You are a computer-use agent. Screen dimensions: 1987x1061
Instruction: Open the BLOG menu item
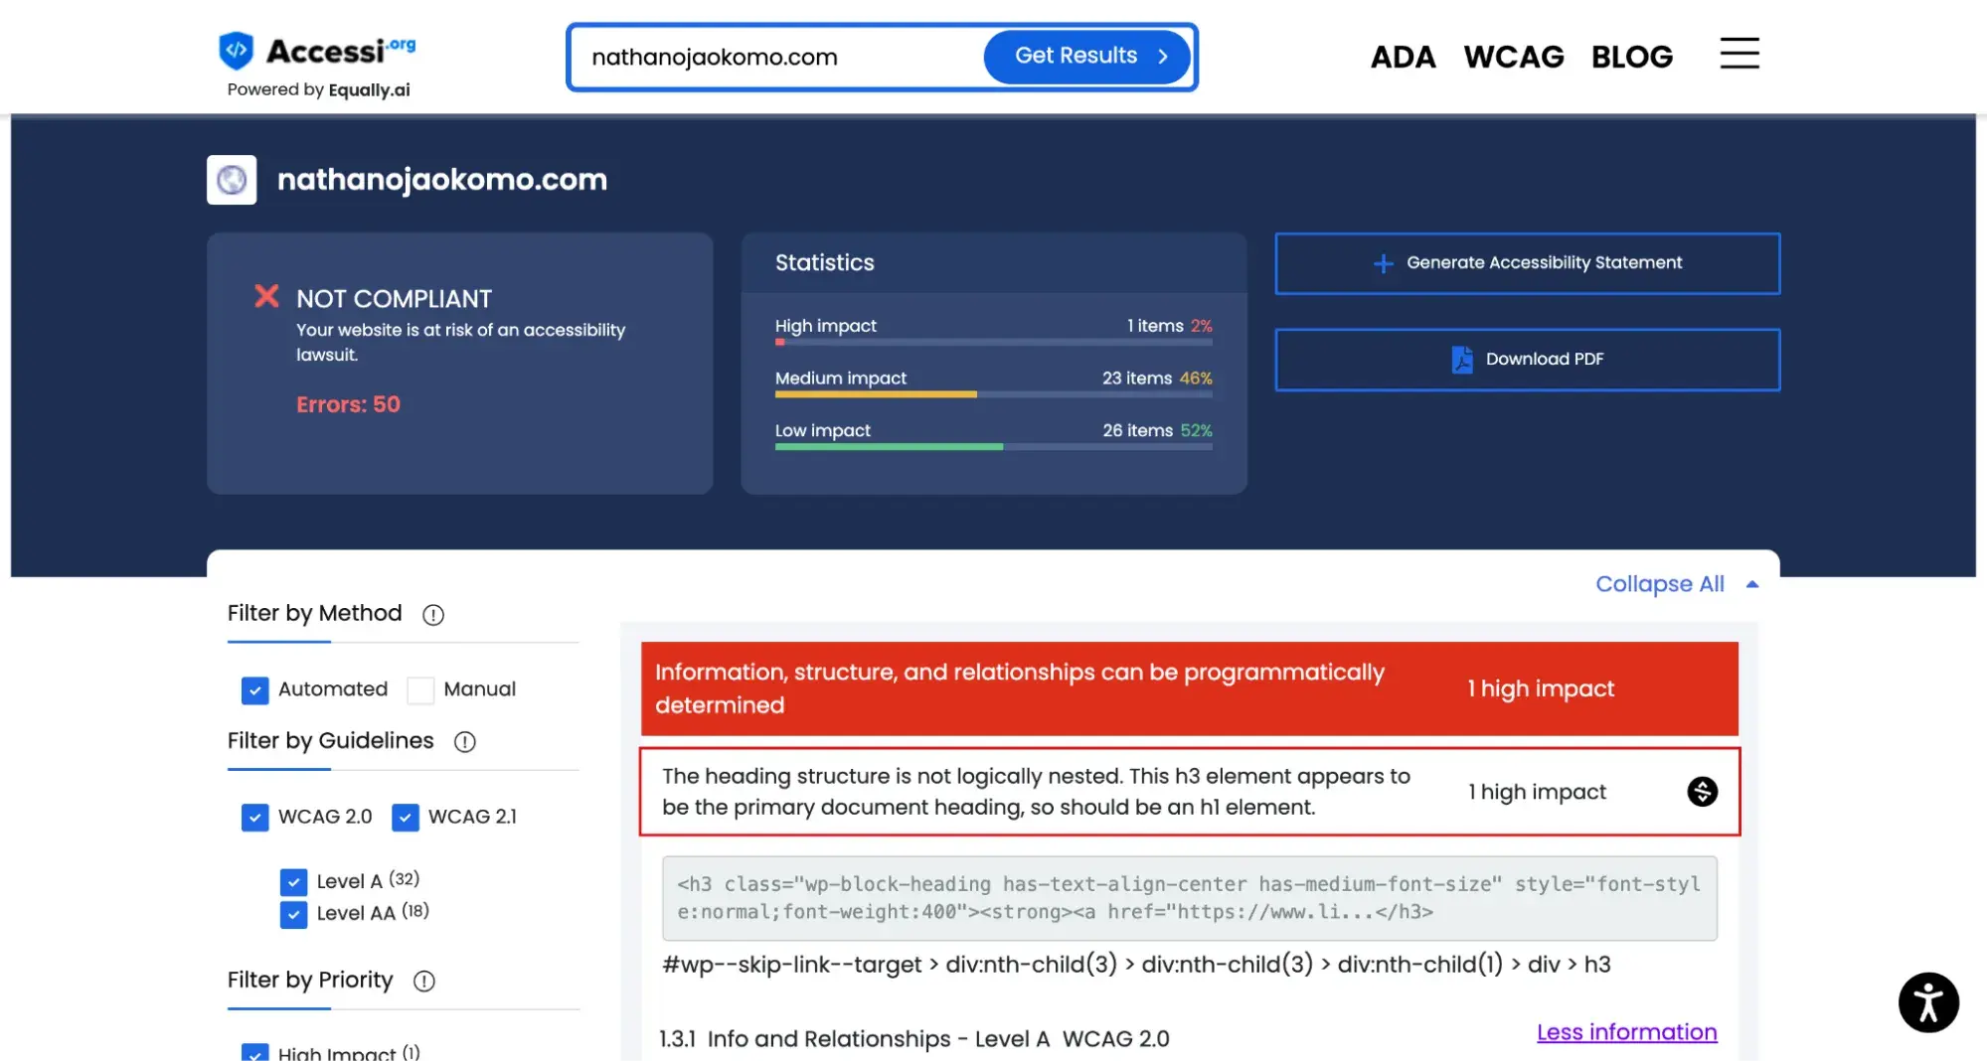[x=1631, y=57]
